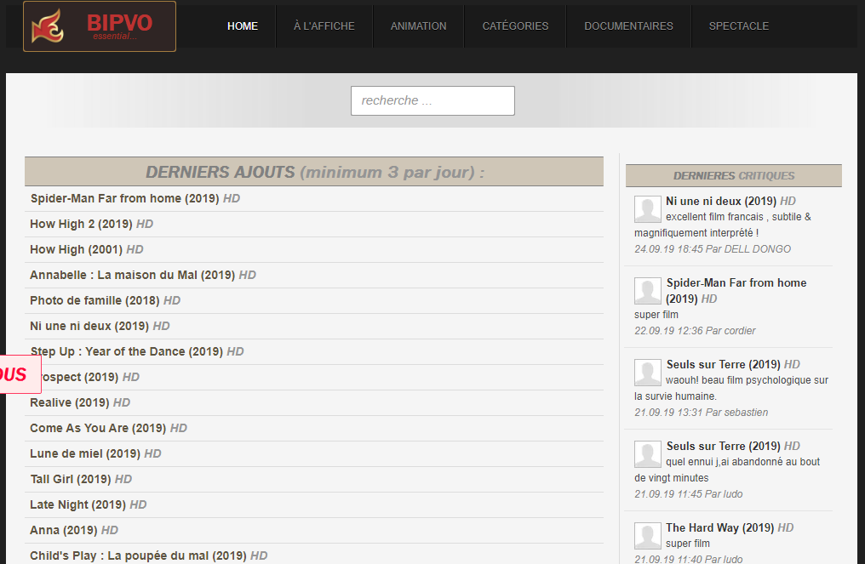
Task: Click '21.09.19 11:45 Par ludo' text
Action: pos(688,494)
